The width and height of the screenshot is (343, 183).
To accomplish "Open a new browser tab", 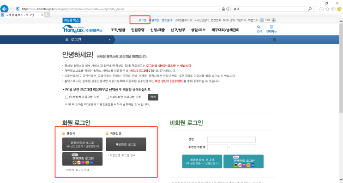I will 47,15.
